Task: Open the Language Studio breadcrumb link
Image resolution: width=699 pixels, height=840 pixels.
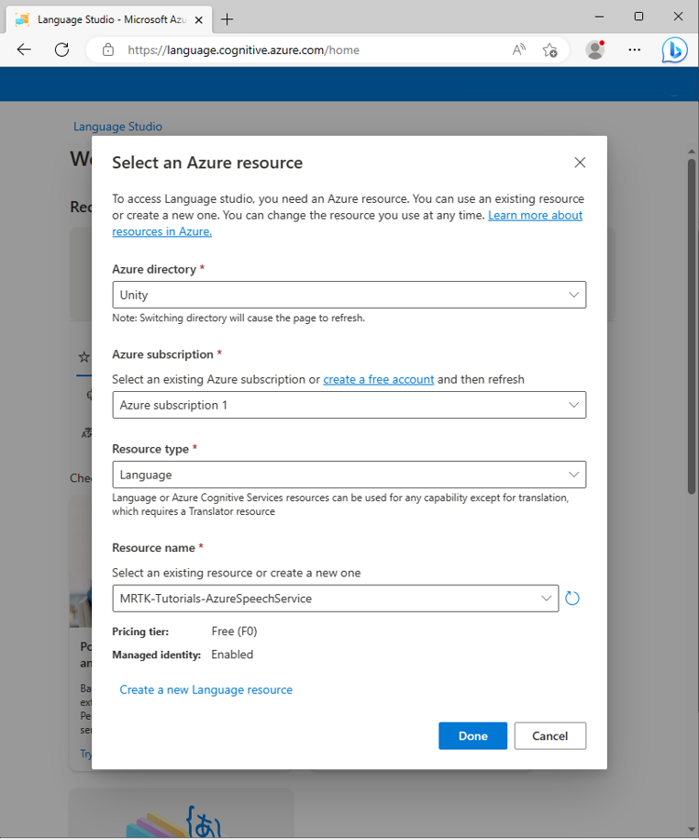Action: point(117,127)
